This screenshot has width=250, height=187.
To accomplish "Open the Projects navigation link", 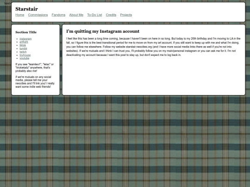I will coord(126,15).
